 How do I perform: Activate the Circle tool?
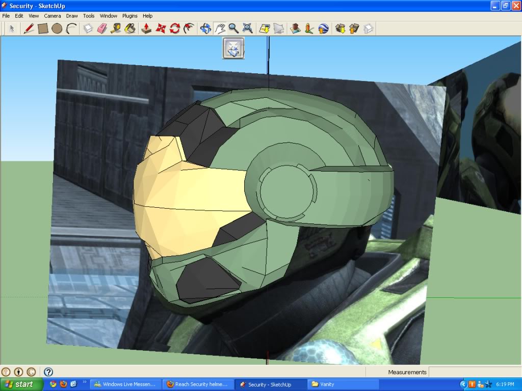pyautogui.click(x=57, y=29)
